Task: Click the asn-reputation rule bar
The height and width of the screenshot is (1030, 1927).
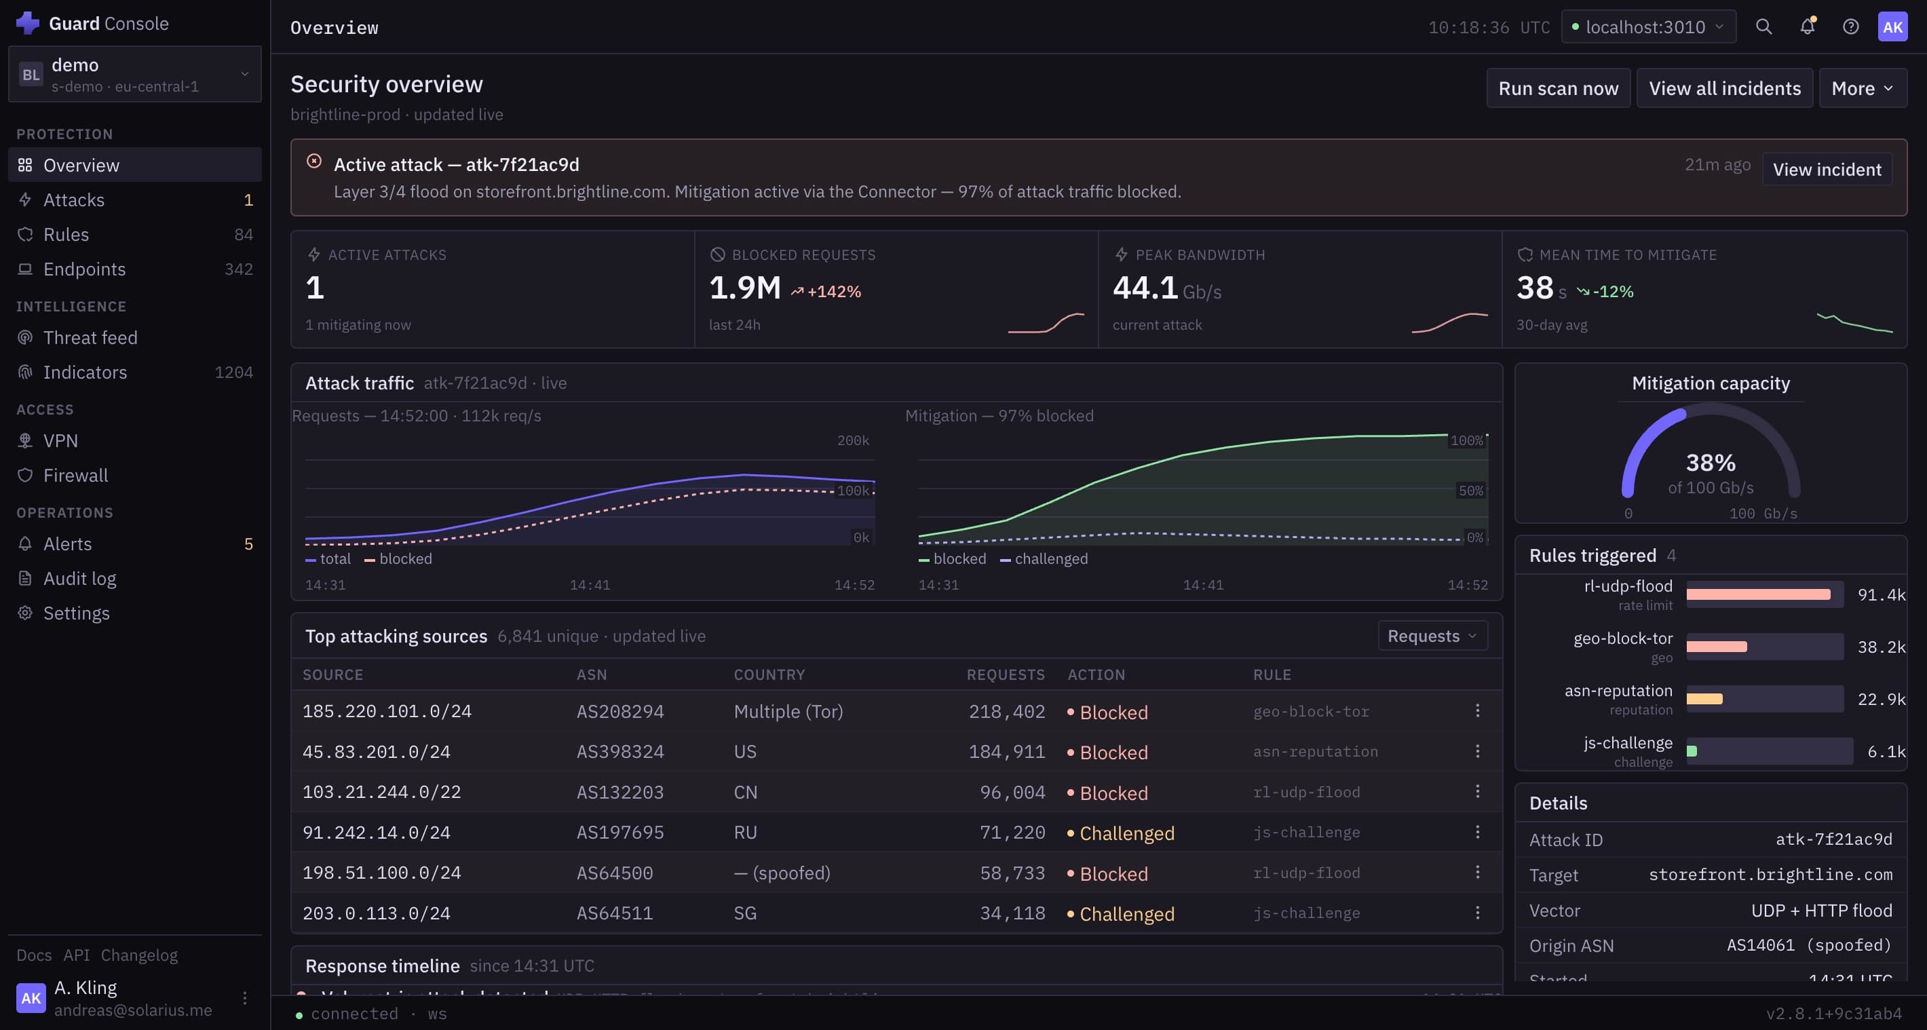Action: [x=1765, y=699]
